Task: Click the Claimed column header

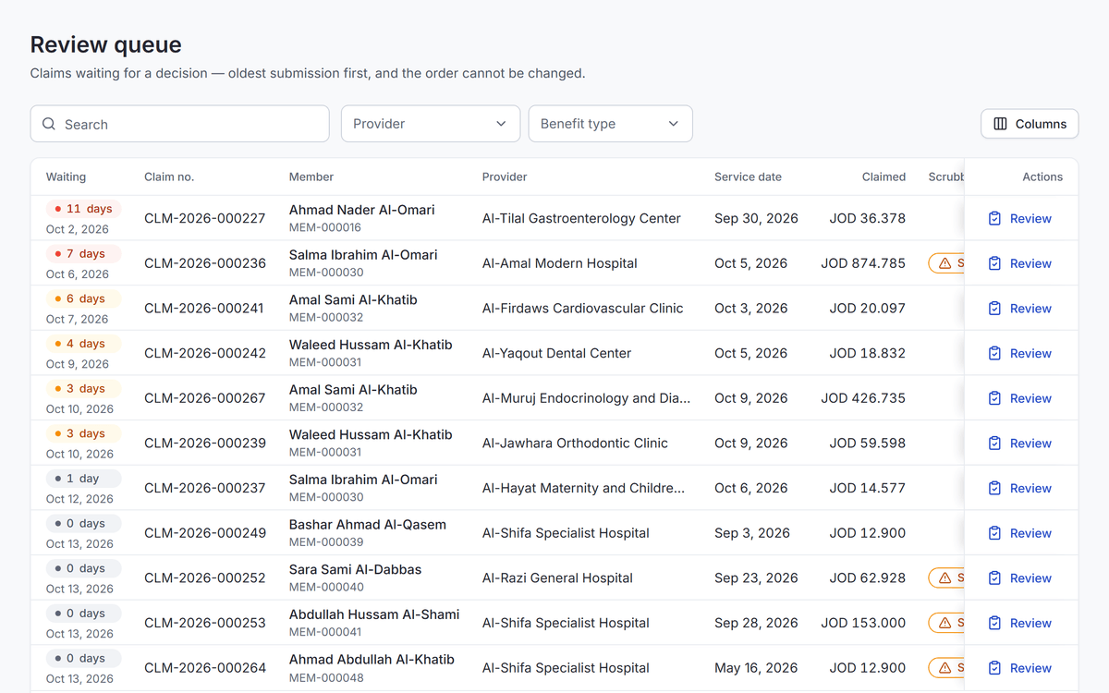Action: (x=884, y=176)
